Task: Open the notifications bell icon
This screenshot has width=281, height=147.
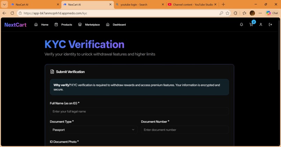Action: (x=241, y=25)
